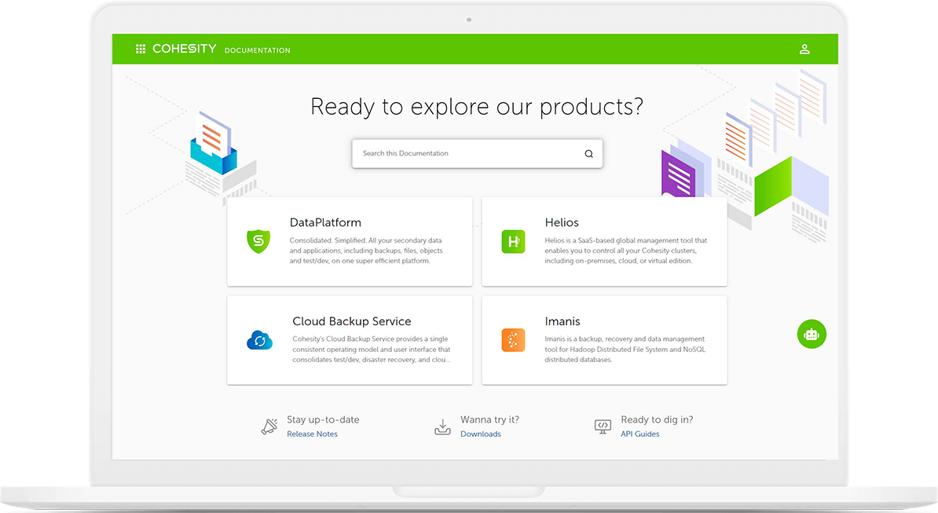Click the 'Wanna try it?' text
938x513 pixels.
490,420
